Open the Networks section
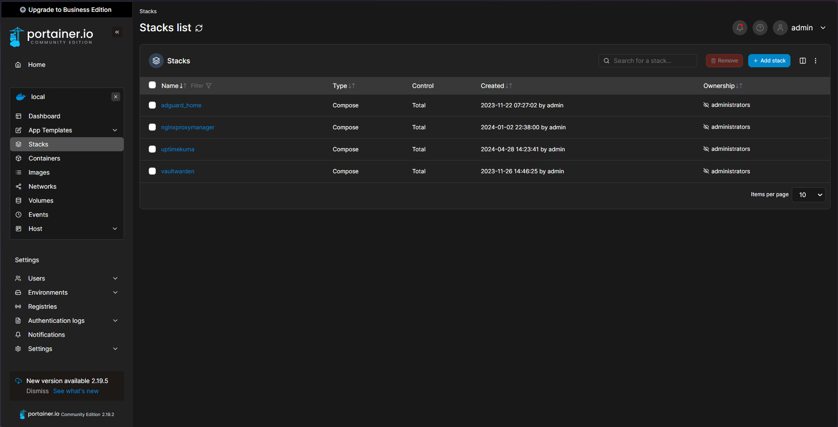The width and height of the screenshot is (838, 427). point(42,186)
